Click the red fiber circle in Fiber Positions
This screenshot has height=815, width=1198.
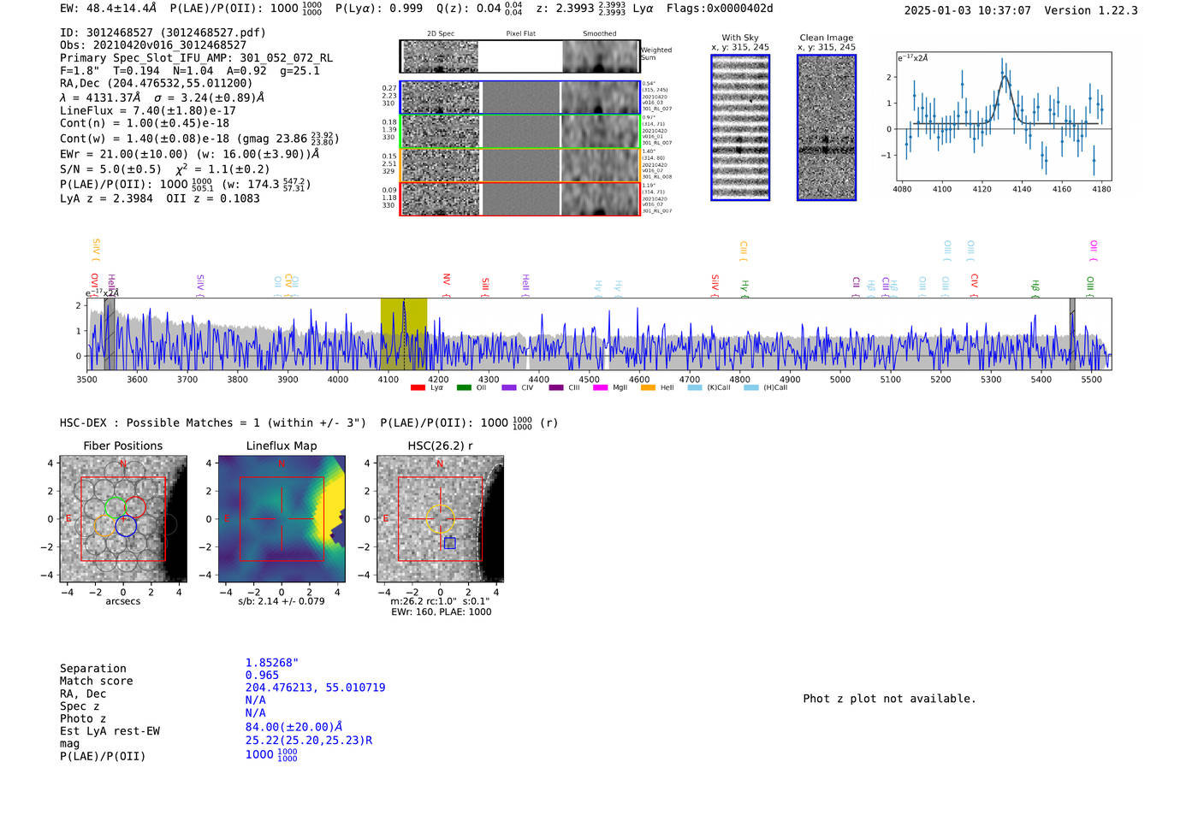click(x=135, y=507)
